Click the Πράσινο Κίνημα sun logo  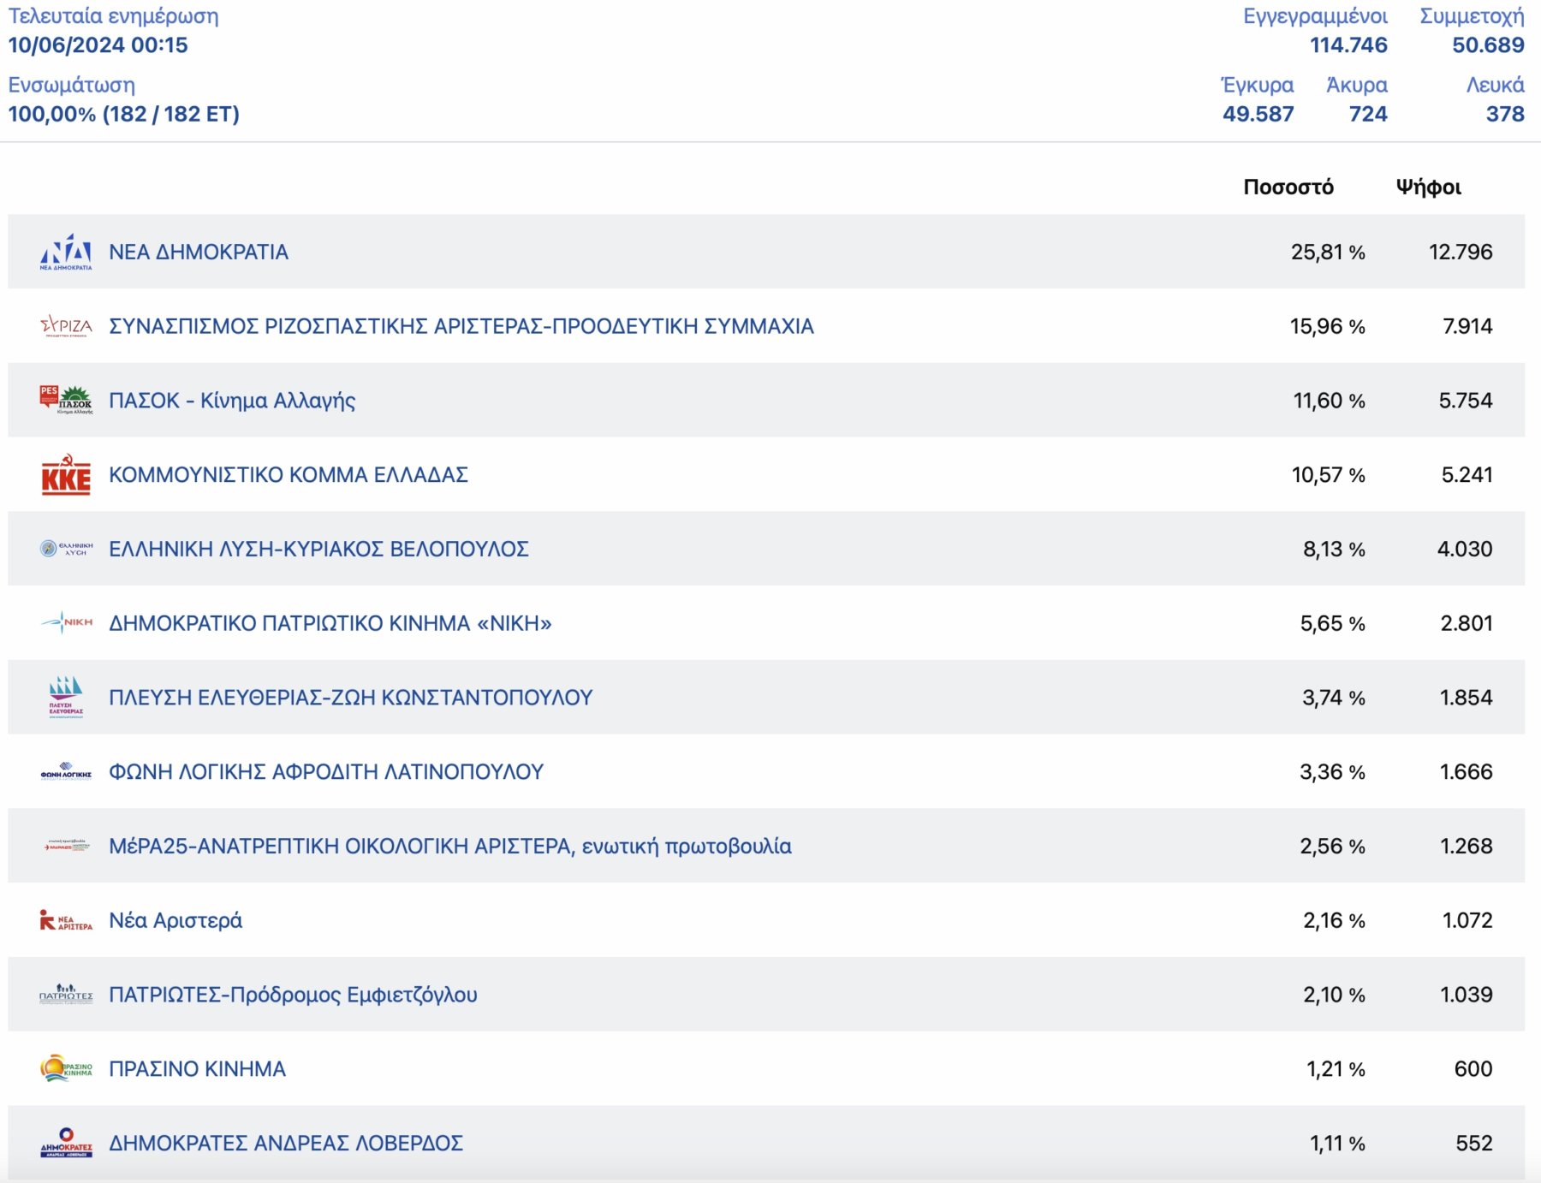(x=66, y=1068)
